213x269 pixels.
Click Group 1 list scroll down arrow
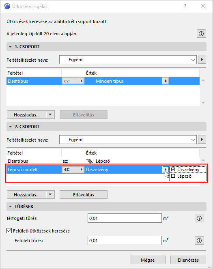[203, 103]
